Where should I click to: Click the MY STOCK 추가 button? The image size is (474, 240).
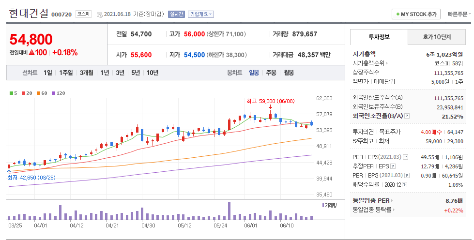(416, 14)
